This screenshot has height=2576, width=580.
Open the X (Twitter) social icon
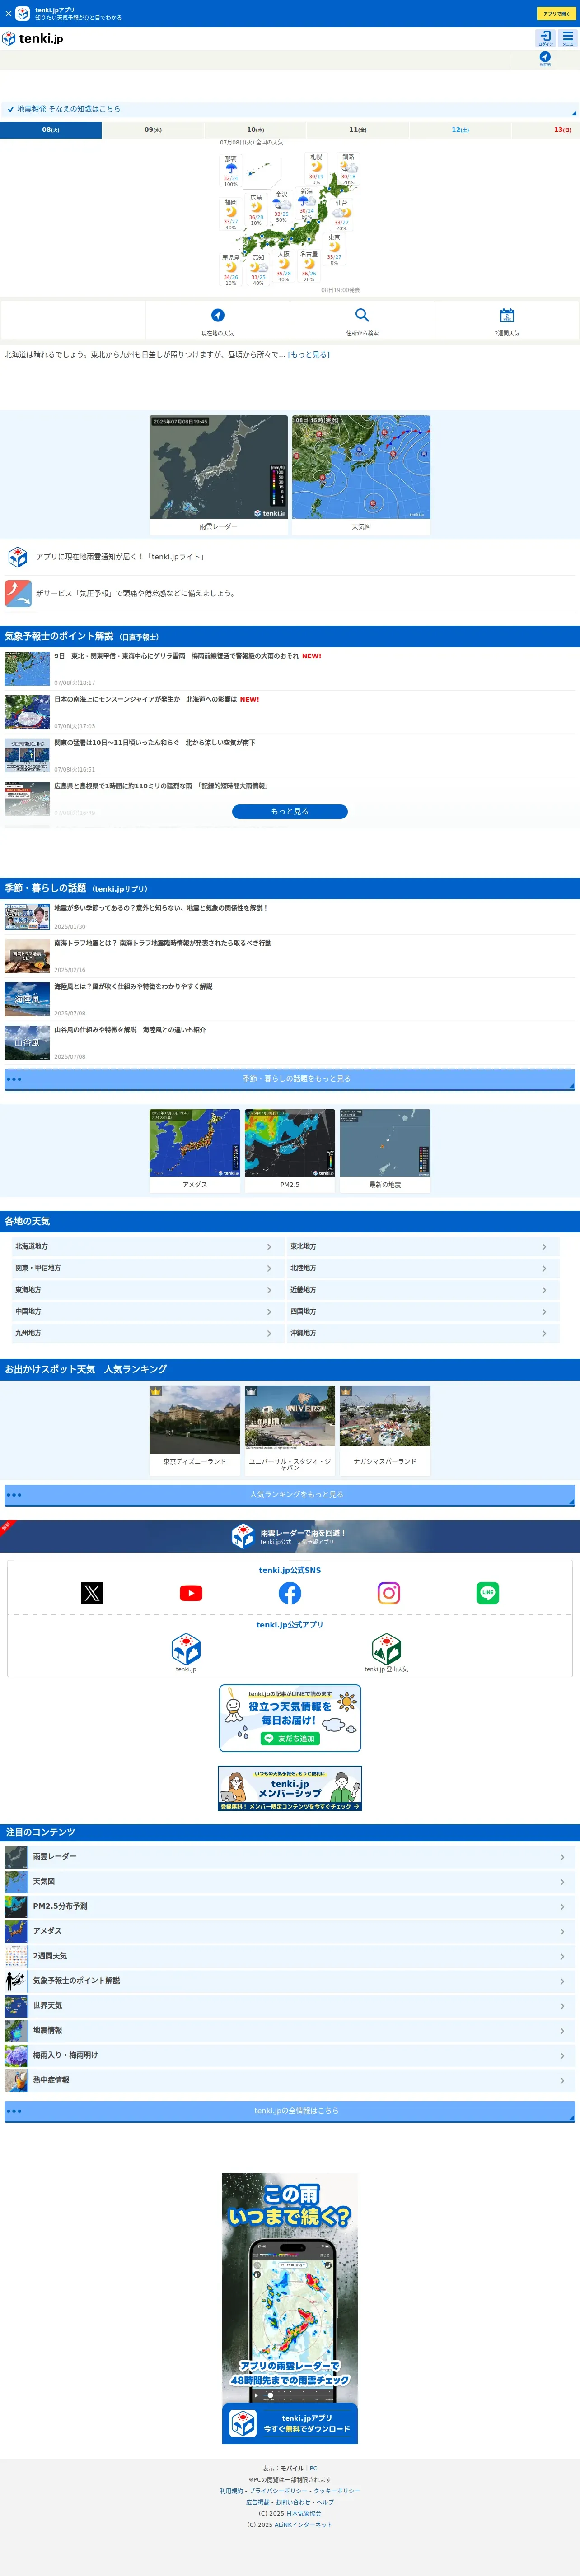coord(92,1593)
